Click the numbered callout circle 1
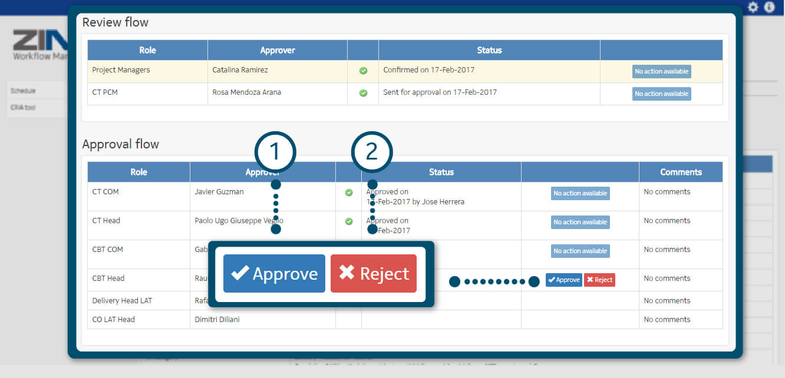Viewport: 785px width, 378px height. (x=275, y=152)
